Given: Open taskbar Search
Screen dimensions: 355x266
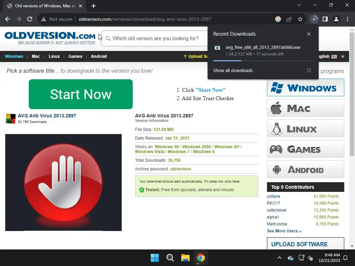Looking at the screenshot, I should tap(170, 258).
